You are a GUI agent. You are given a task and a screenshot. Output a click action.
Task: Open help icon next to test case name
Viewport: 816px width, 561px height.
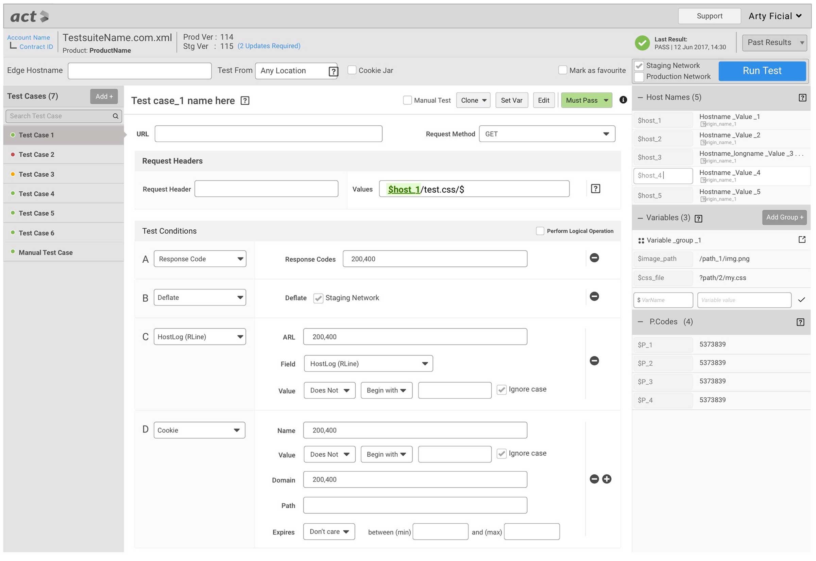tap(245, 101)
